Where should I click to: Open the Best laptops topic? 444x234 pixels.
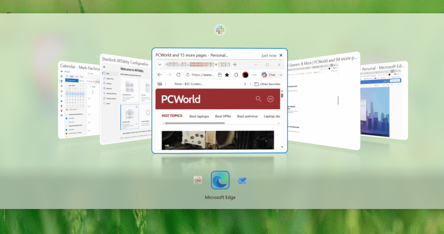[199, 116]
